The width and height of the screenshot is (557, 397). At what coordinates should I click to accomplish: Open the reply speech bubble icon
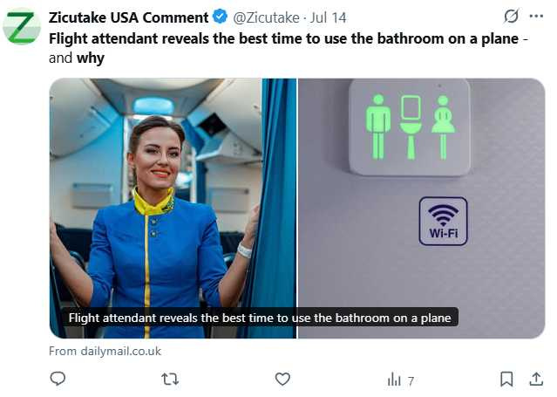pyautogui.click(x=58, y=379)
